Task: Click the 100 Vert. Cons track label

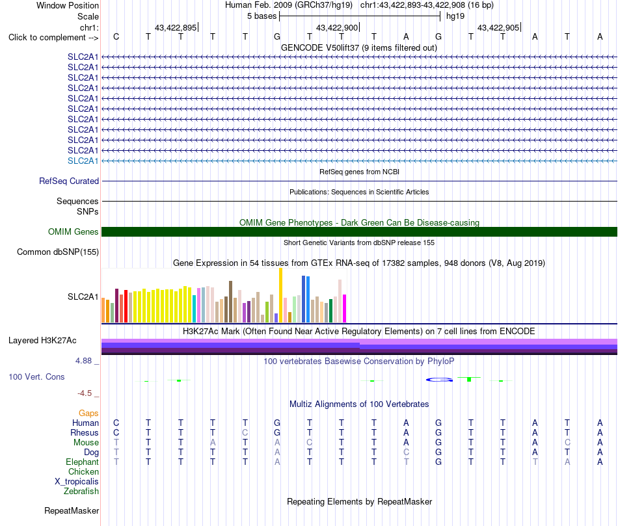Action: [x=36, y=376]
